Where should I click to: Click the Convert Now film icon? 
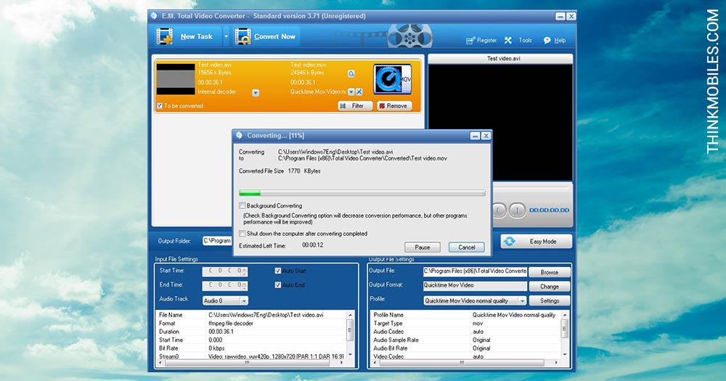pyautogui.click(x=242, y=36)
